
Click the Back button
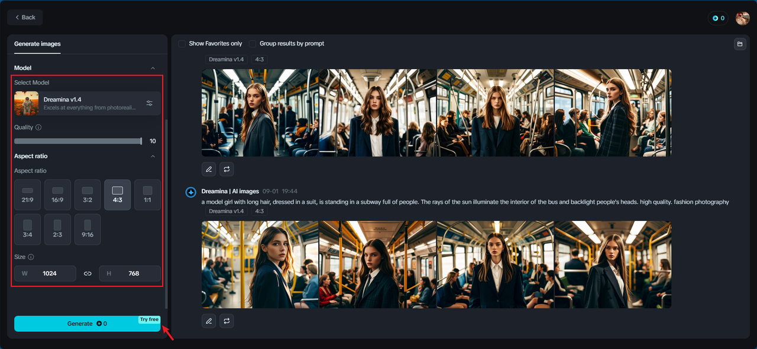[x=25, y=17]
